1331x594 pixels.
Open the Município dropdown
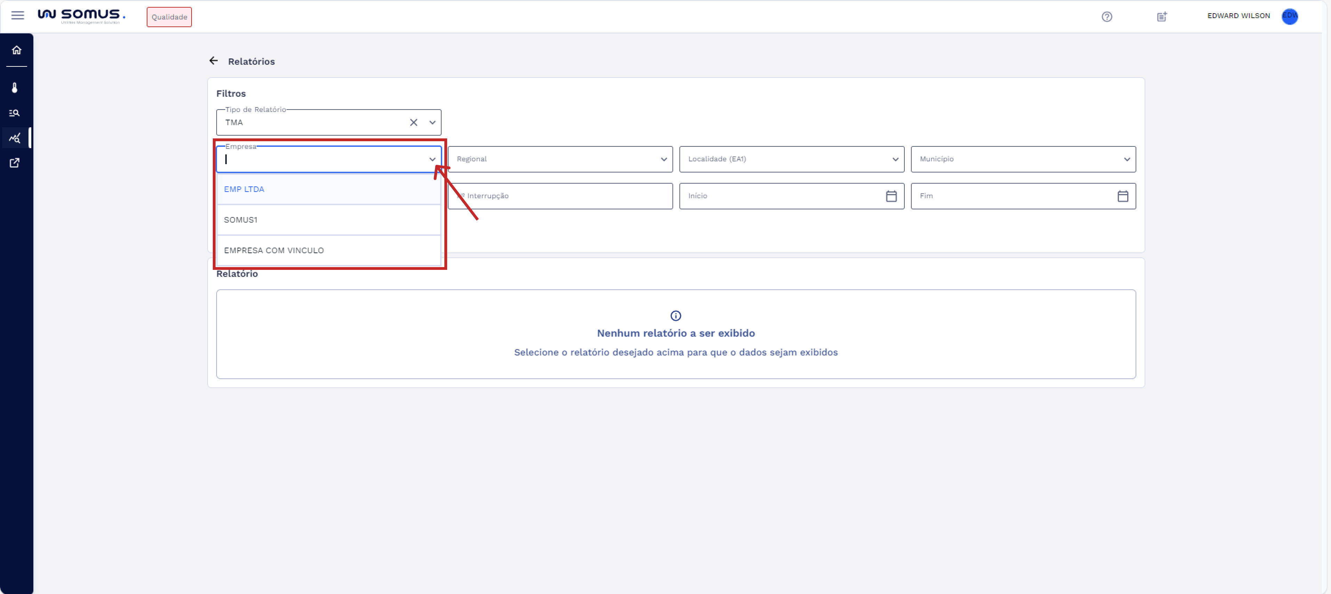pos(1023,159)
